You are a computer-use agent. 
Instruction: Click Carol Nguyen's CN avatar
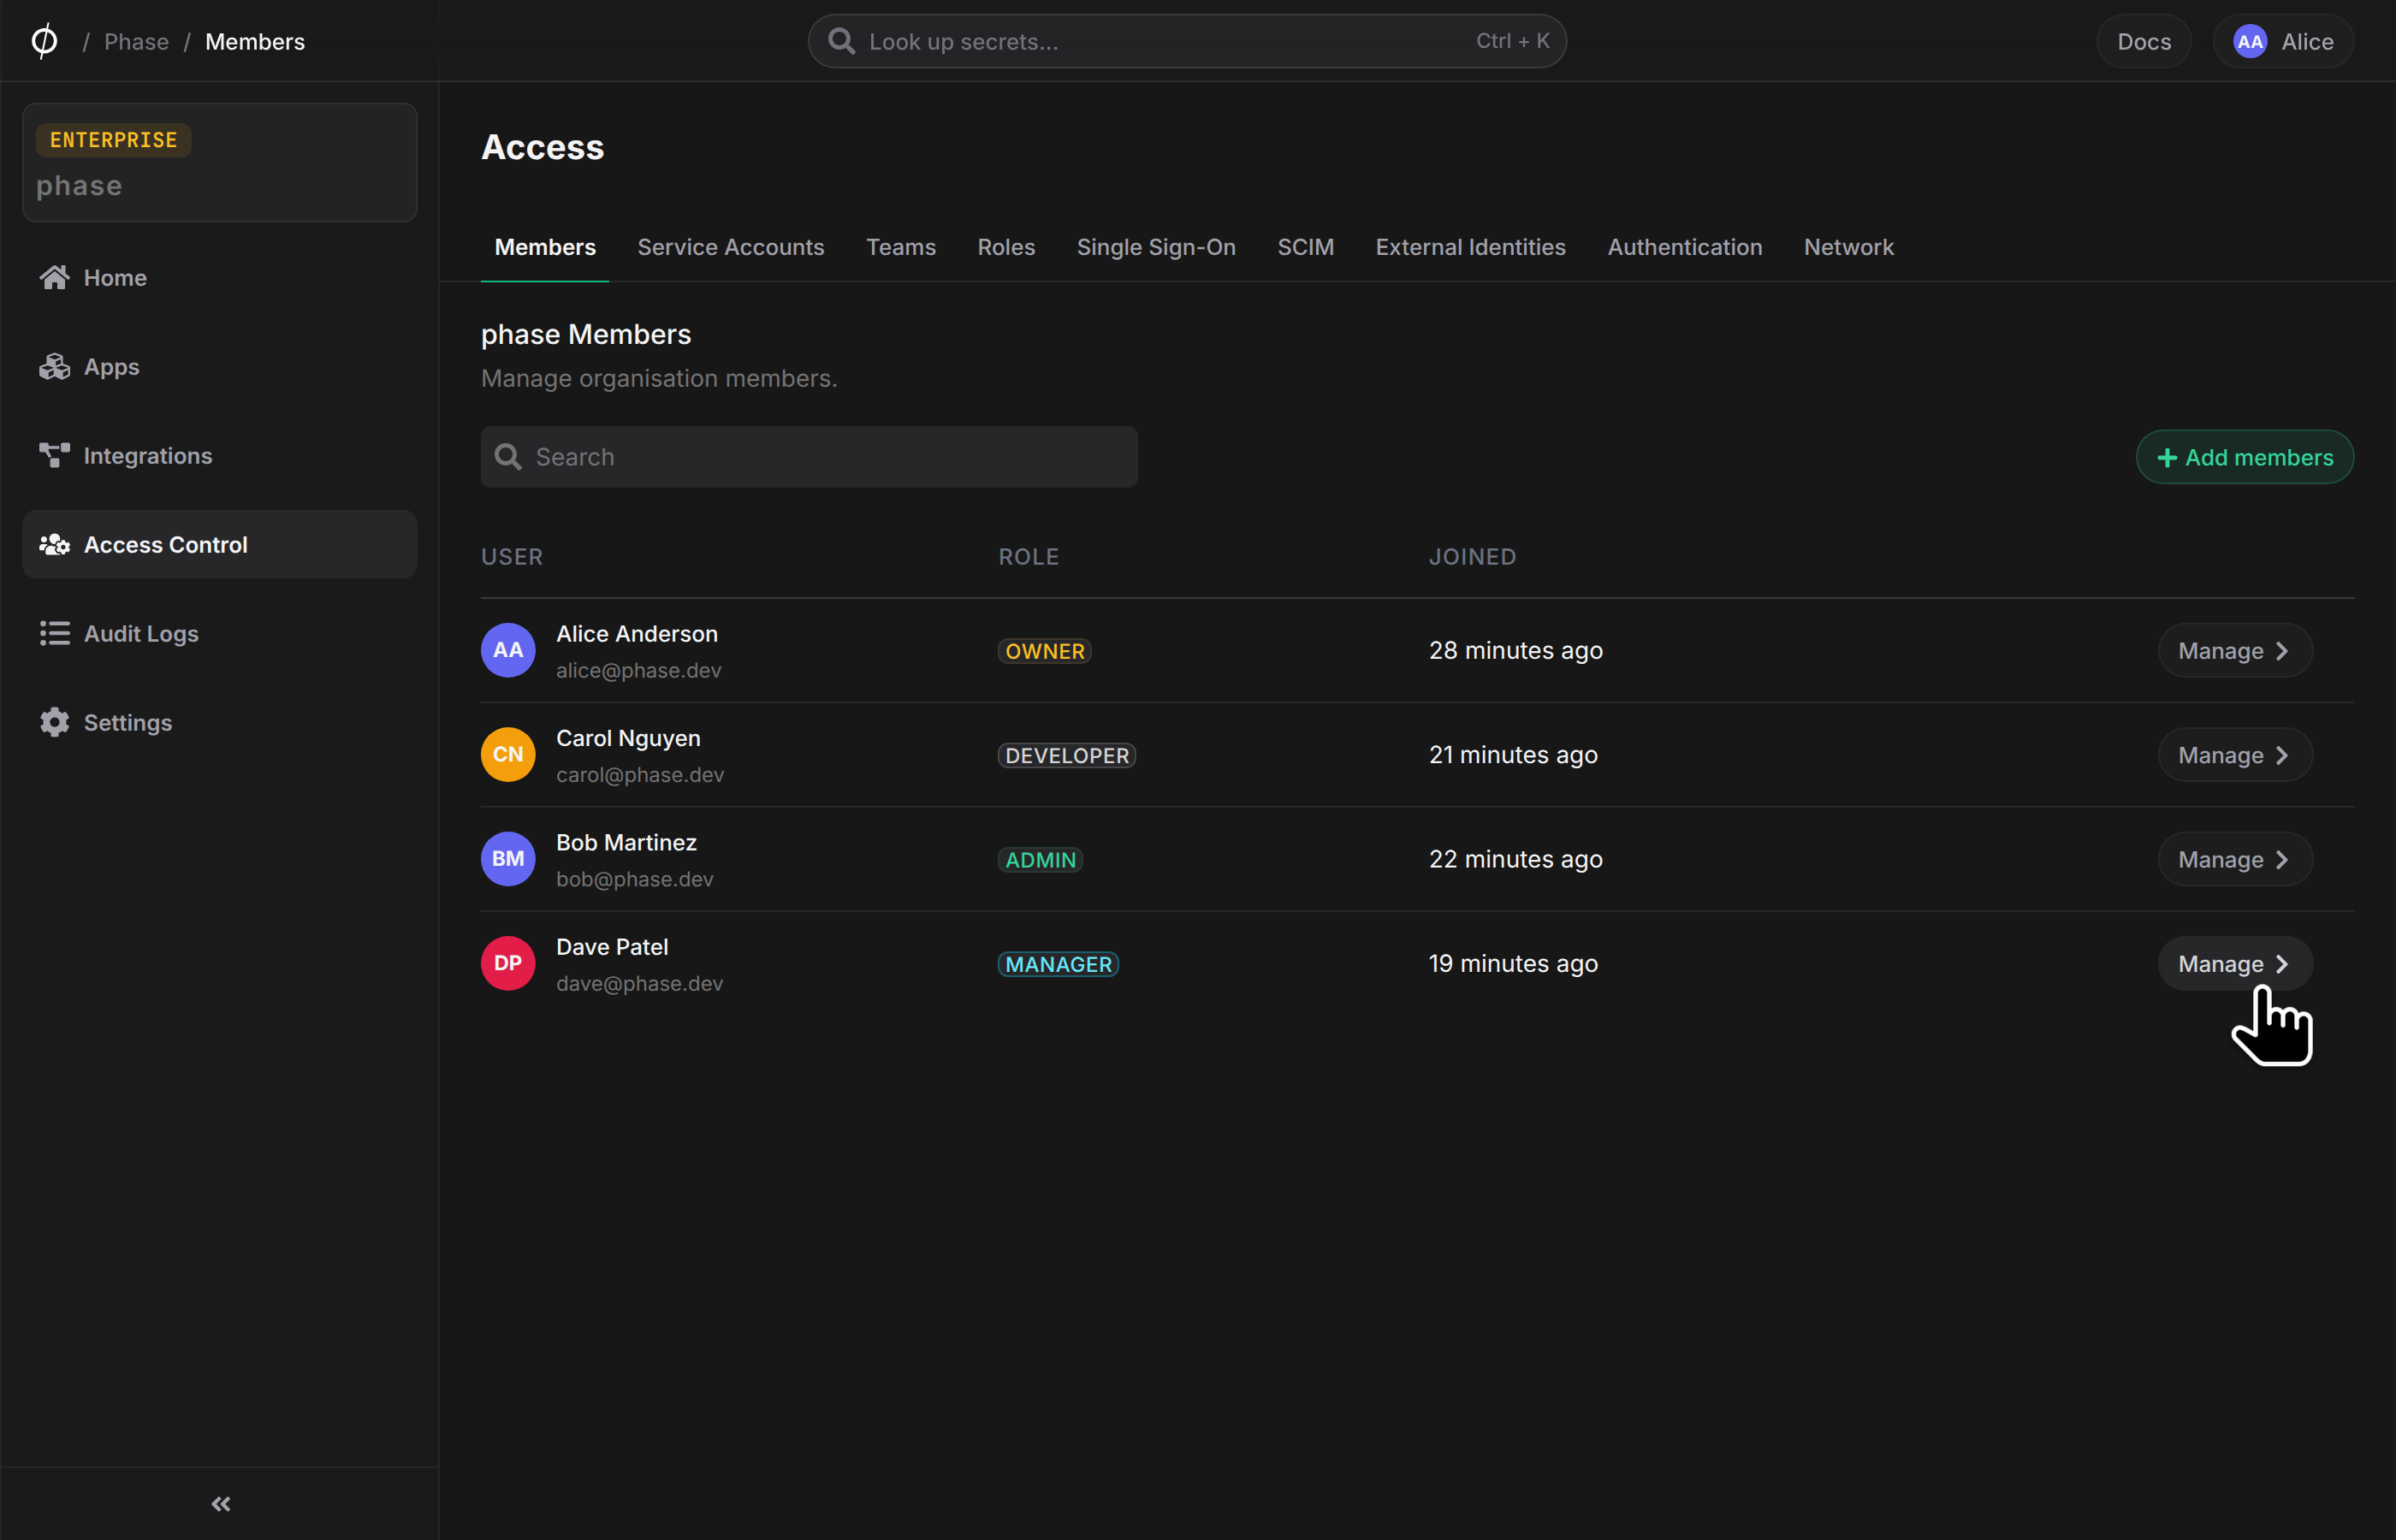508,754
